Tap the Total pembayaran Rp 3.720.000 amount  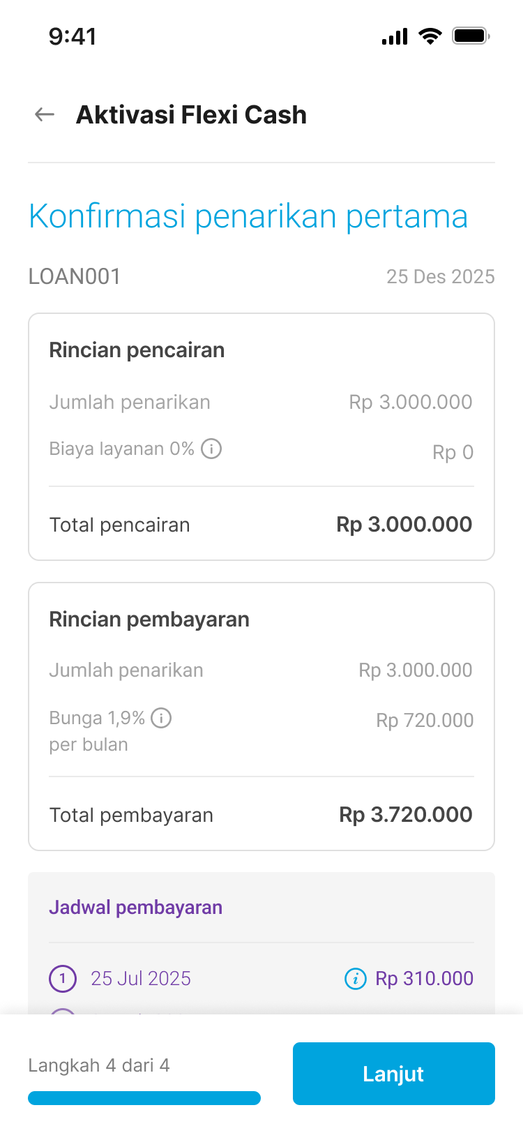405,815
